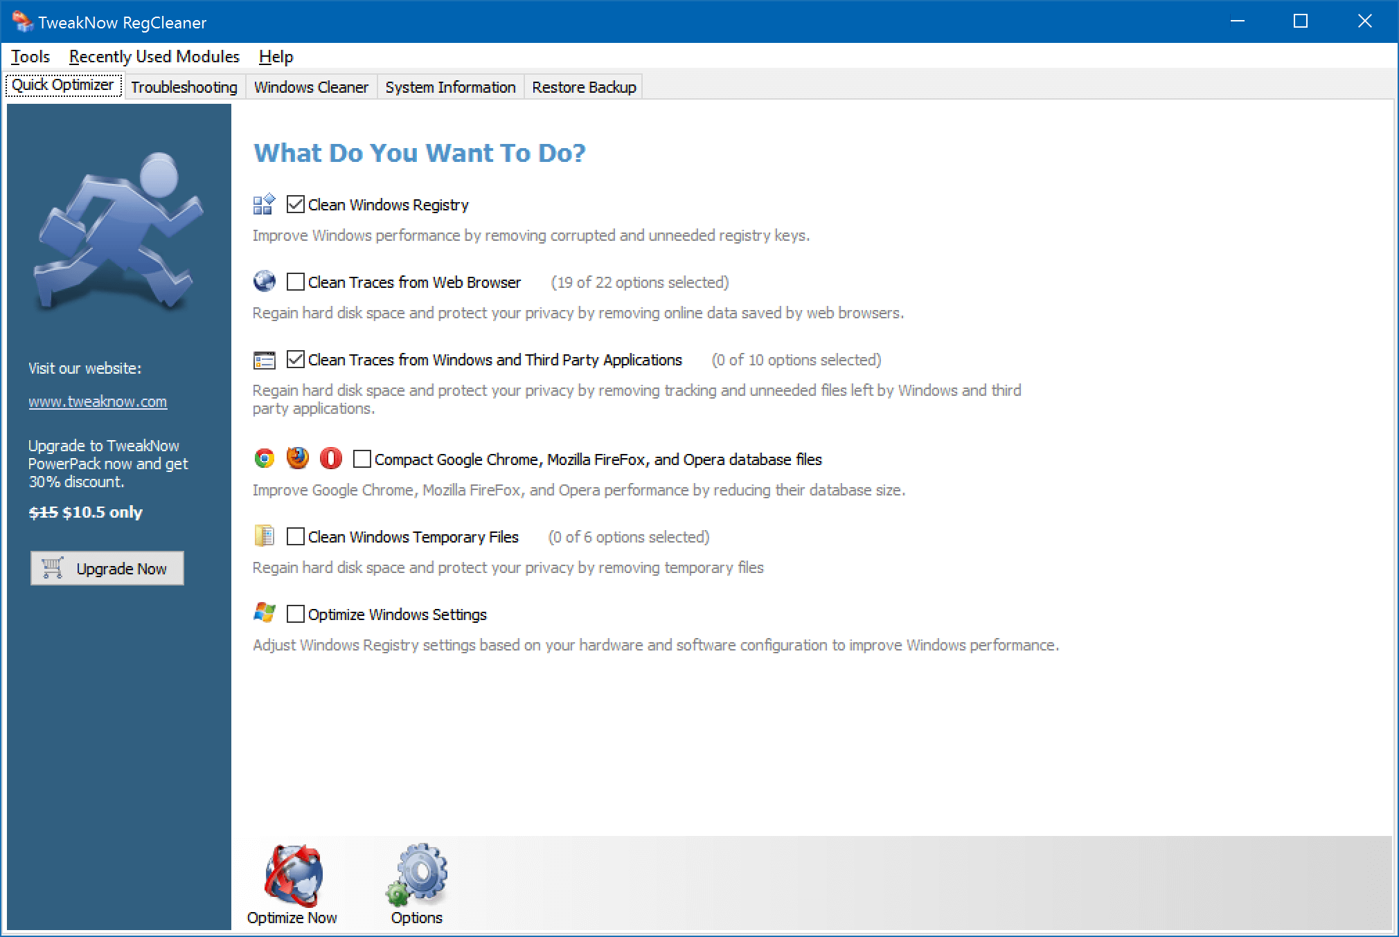Enable the Optimize Windows Settings checkbox

[x=295, y=615]
